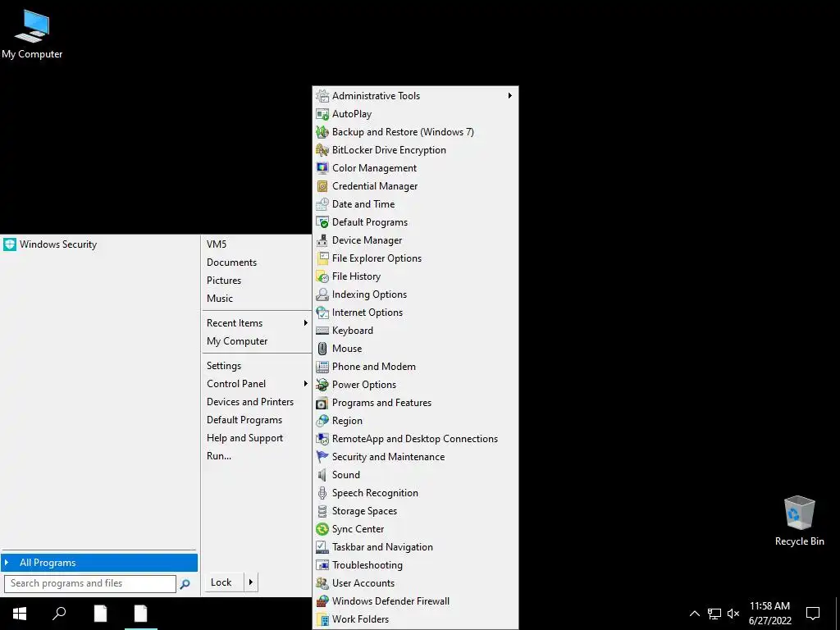The width and height of the screenshot is (840, 630).
Task: Select the Work Folders label
Action: 361,619
